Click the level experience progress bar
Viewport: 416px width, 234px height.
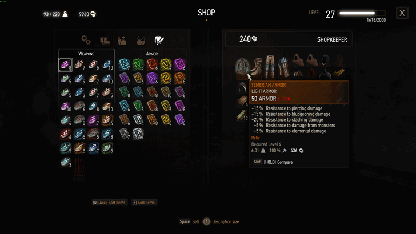pyautogui.click(x=362, y=13)
